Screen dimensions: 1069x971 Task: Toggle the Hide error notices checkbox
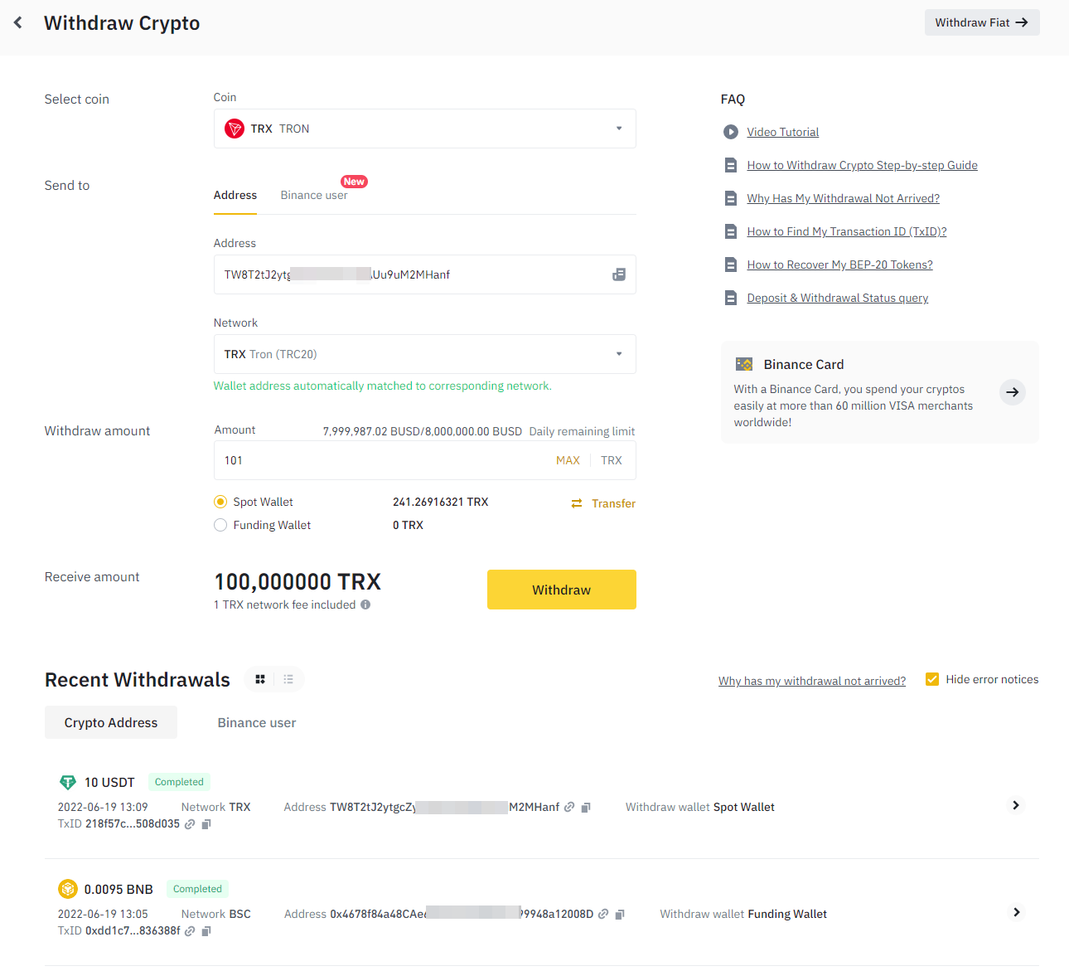pos(932,679)
